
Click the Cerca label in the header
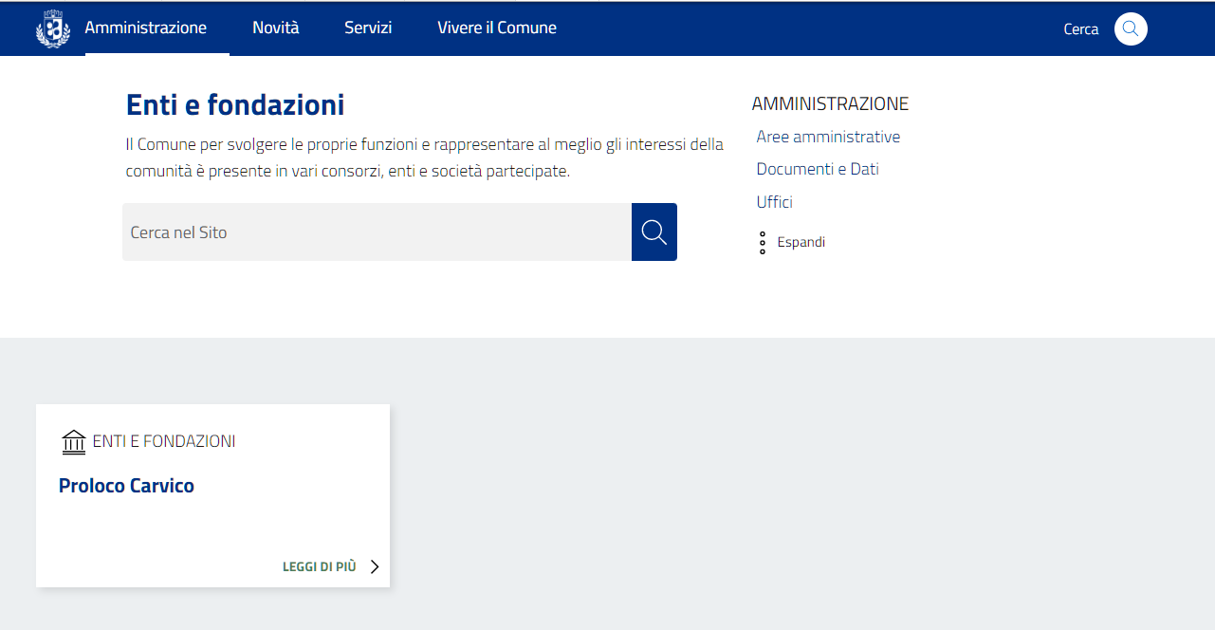click(1080, 29)
